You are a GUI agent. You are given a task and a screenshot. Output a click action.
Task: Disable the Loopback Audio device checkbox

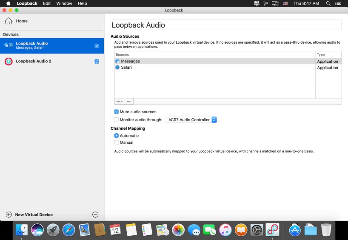pyautogui.click(x=97, y=46)
